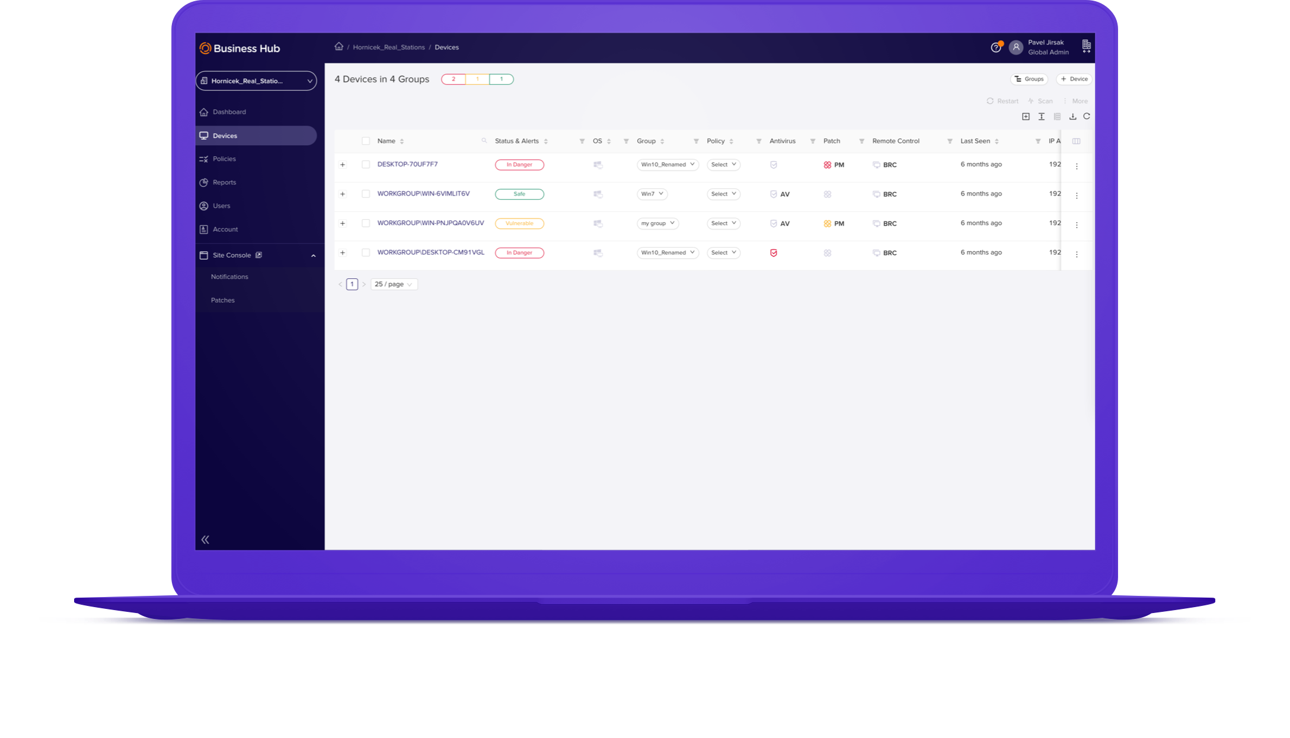Refresh the device table with the reload icon
This screenshot has width=1290, height=738.
tap(1087, 116)
